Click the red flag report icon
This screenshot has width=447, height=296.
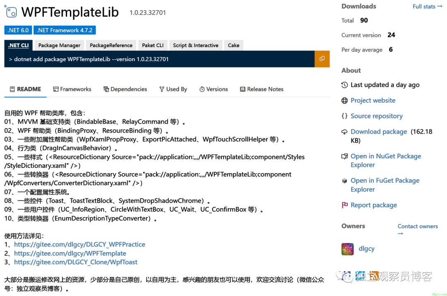pos(344,205)
